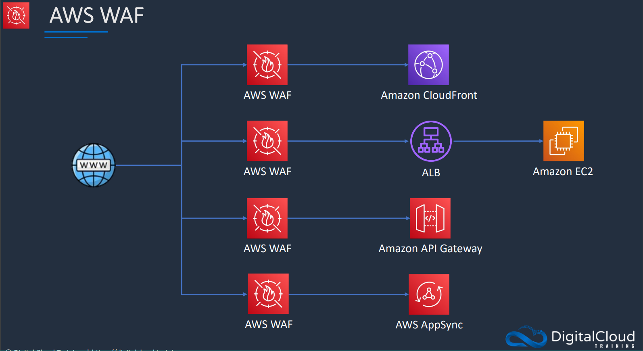This screenshot has height=351, width=643.
Task: Click the "ALB" label
Action: point(431,173)
